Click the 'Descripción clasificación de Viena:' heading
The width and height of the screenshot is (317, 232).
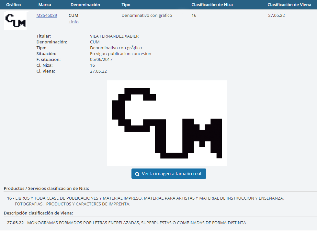(39, 213)
